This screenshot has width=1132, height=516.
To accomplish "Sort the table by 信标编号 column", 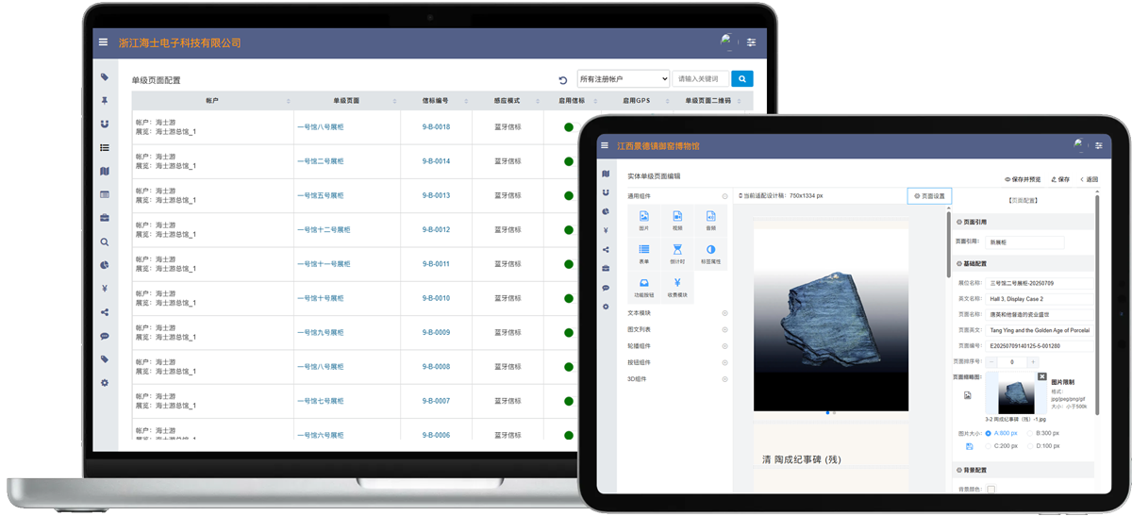I will [436, 101].
